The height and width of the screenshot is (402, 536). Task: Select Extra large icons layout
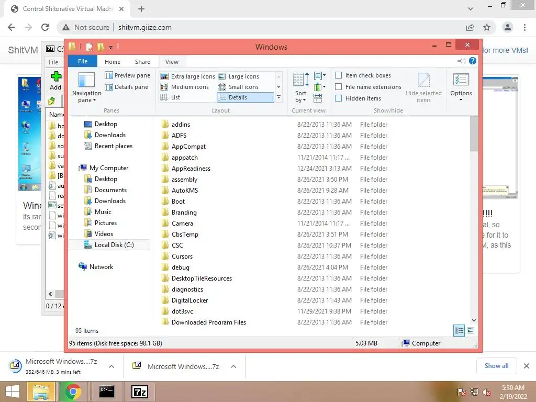pos(188,76)
